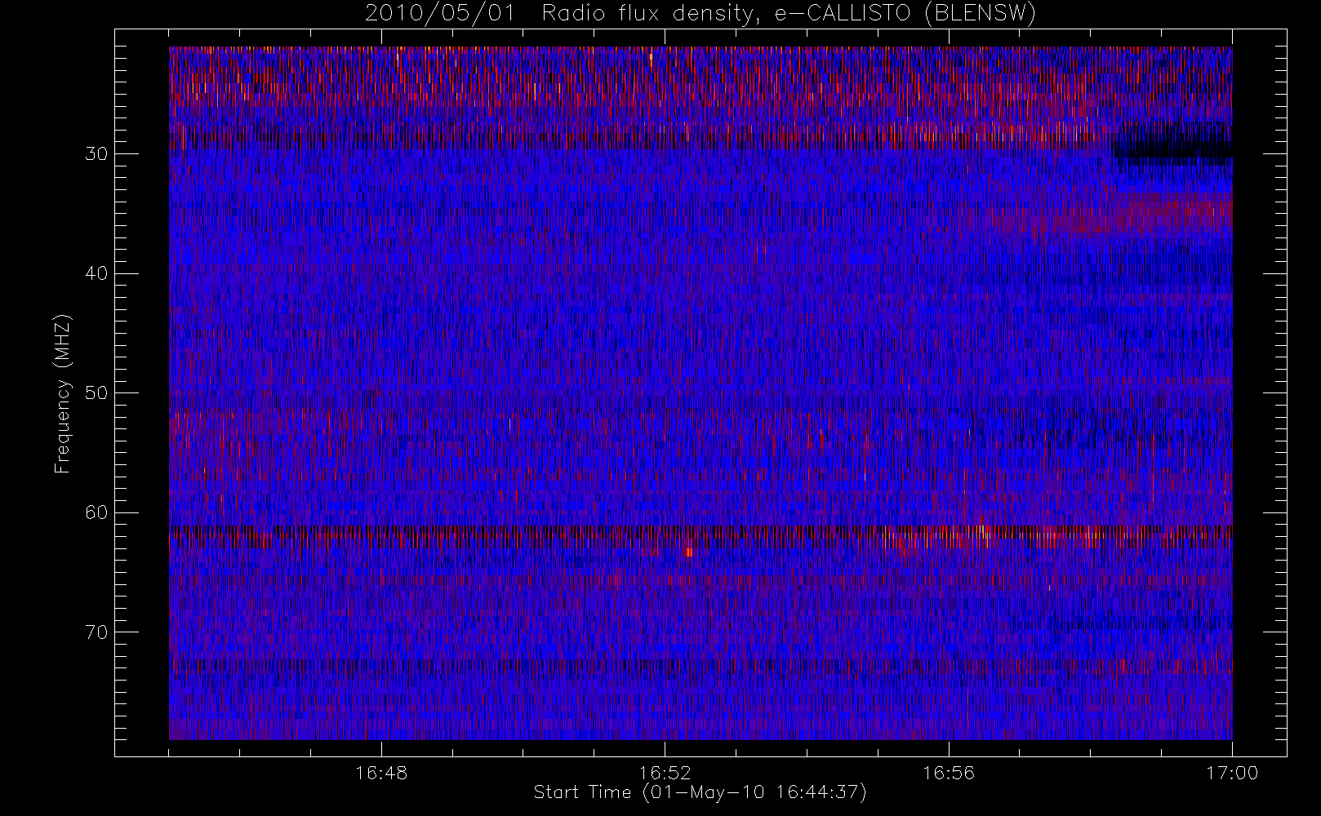Click the 40 MHz frequency tick label
Viewport: 1321px width, 816px height.
pyautogui.click(x=96, y=273)
